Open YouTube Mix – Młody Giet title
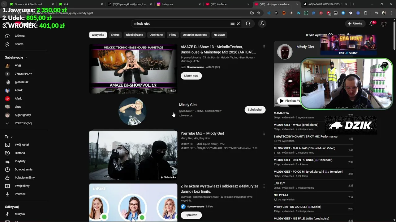This screenshot has height=222, width=396. [x=202, y=133]
